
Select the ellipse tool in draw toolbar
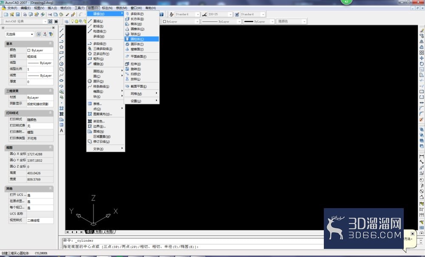click(x=62, y=80)
